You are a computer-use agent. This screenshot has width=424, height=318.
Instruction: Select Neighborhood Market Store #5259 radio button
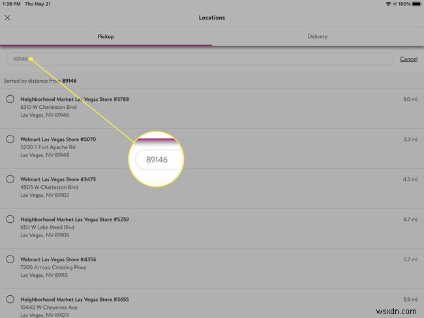tap(10, 219)
